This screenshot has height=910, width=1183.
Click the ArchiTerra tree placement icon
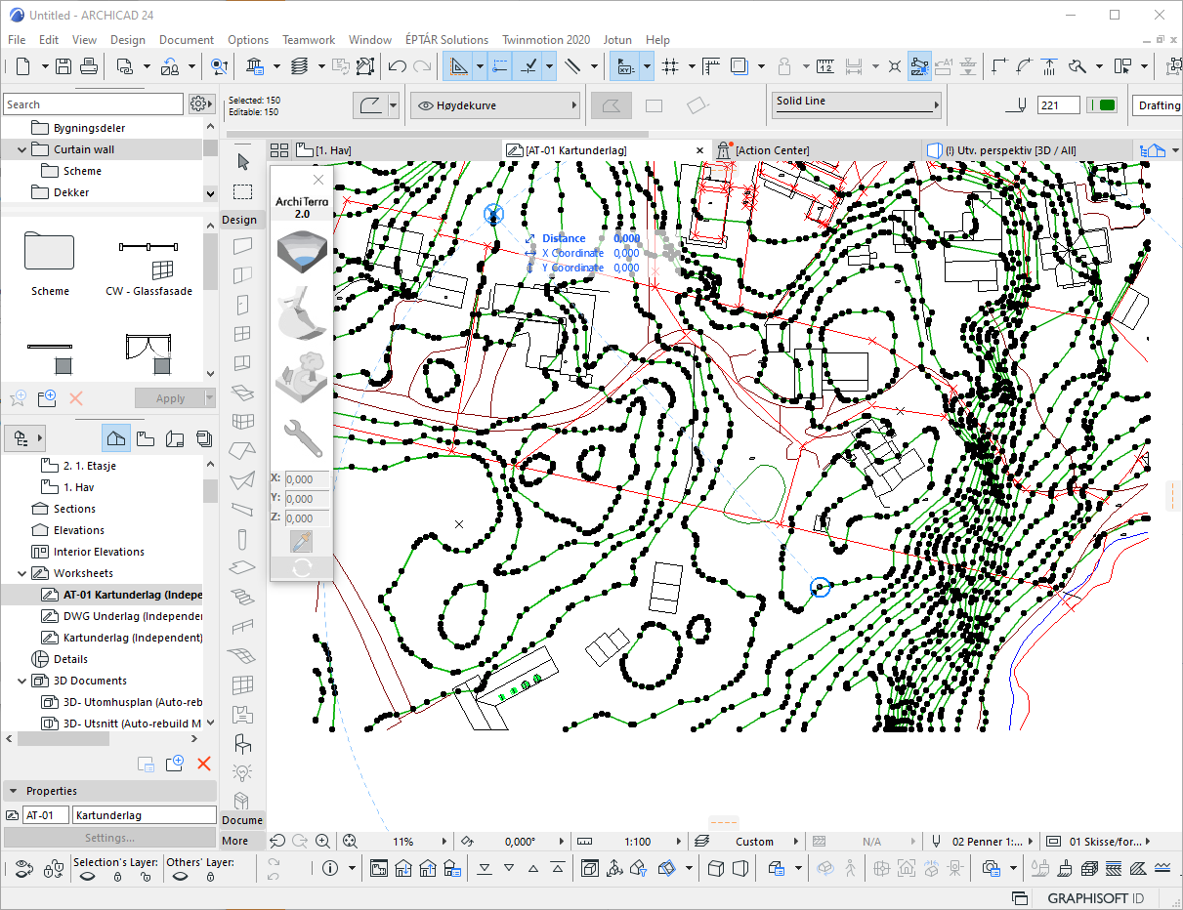[x=302, y=379]
